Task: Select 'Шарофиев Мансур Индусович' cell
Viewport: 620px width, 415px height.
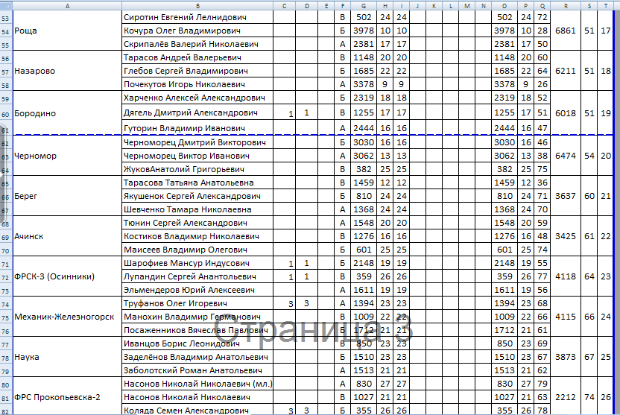Action: point(197,263)
